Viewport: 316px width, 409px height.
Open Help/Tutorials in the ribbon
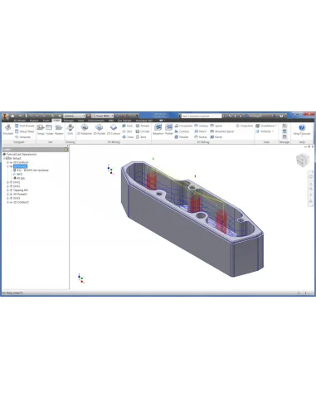tap(302, 130)
